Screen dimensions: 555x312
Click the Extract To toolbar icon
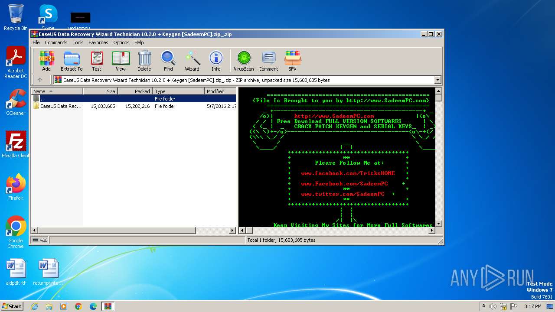click(72, 61)
